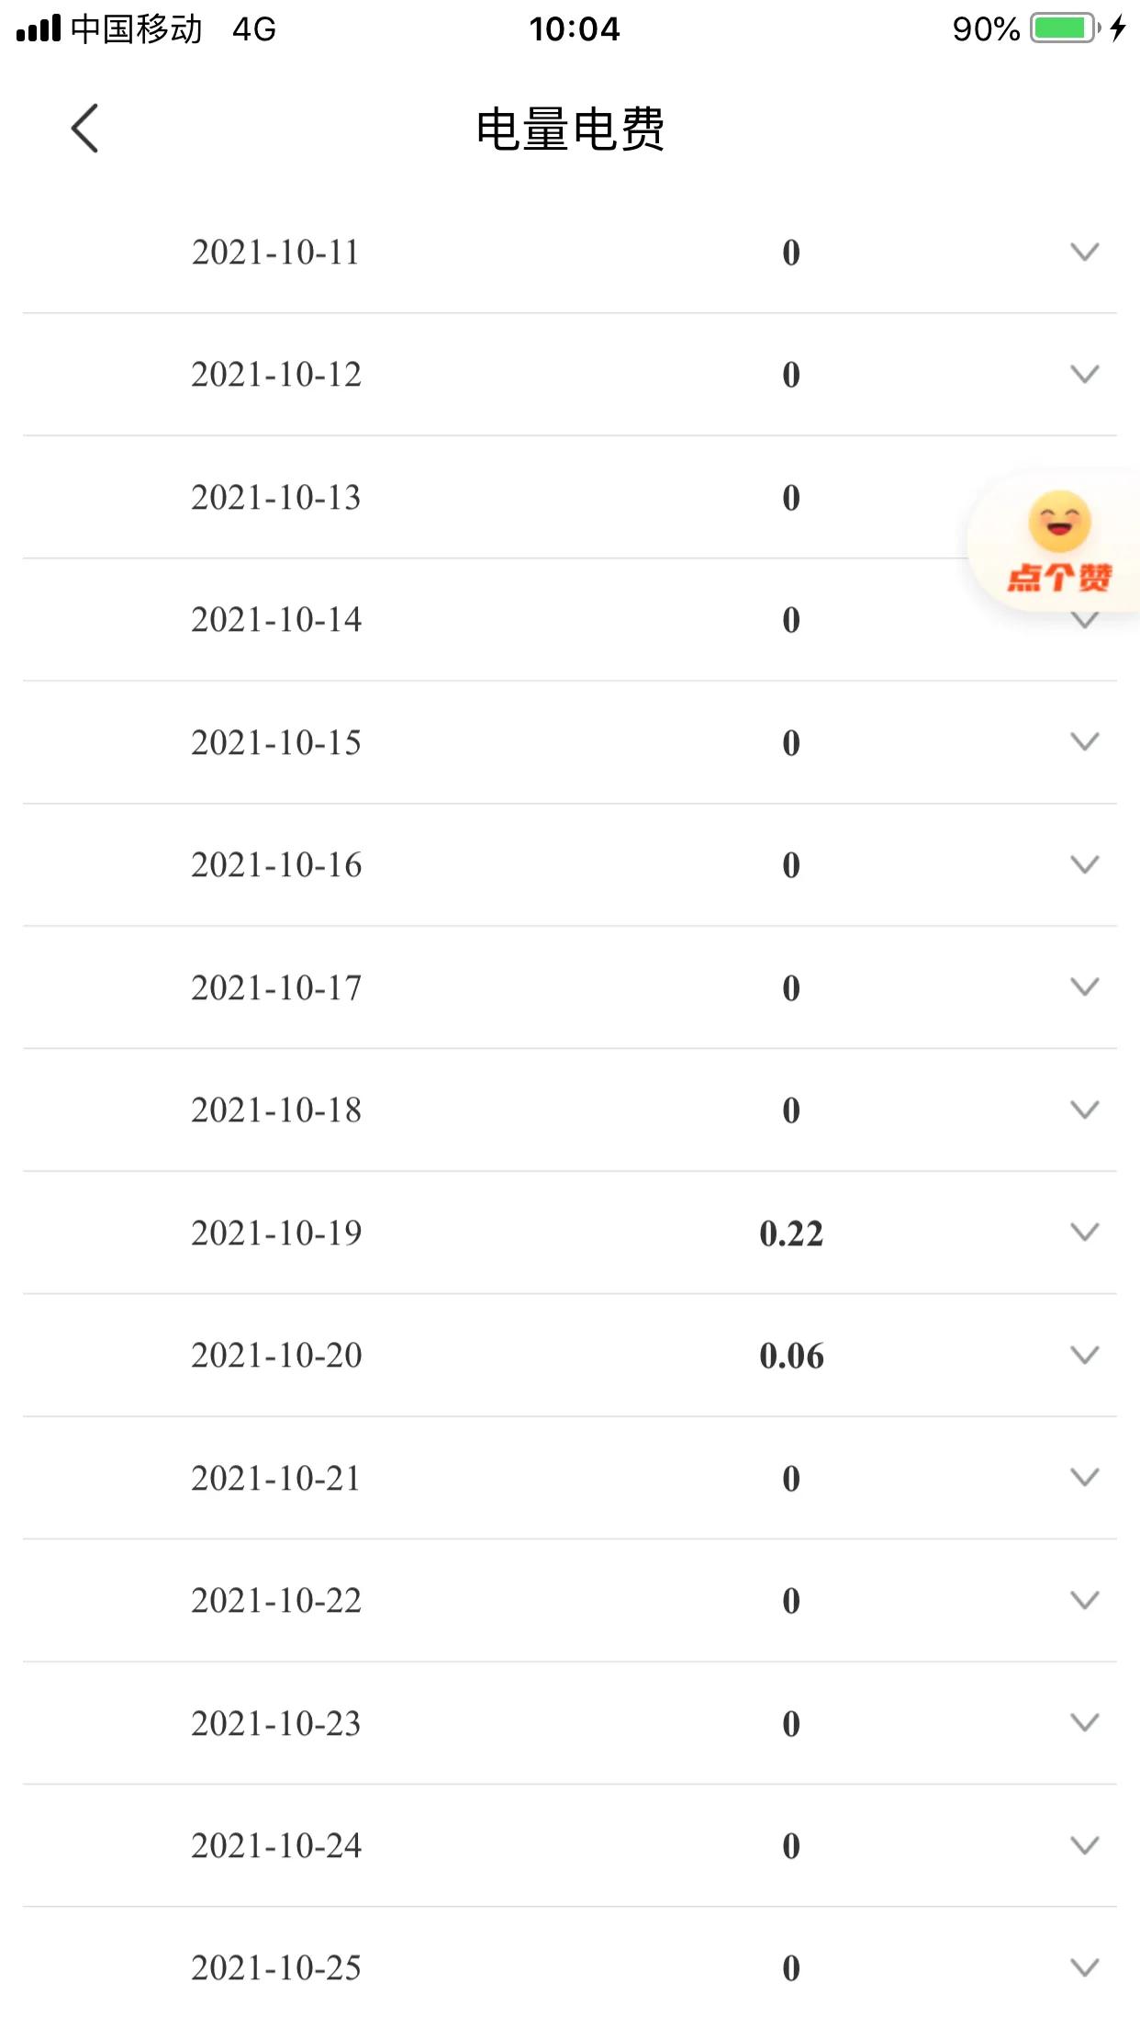1140x2028 pixels.
Task: Expand the 2021-10-15 entry chevron
Action: click(1084, 741)
